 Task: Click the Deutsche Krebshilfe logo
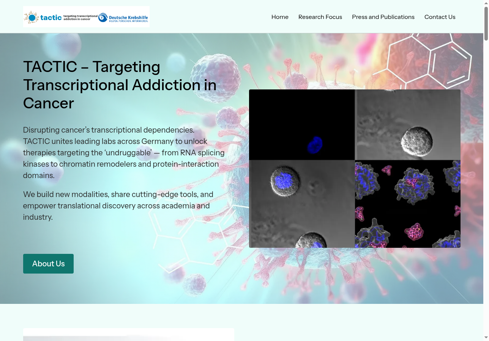point(123,17)
